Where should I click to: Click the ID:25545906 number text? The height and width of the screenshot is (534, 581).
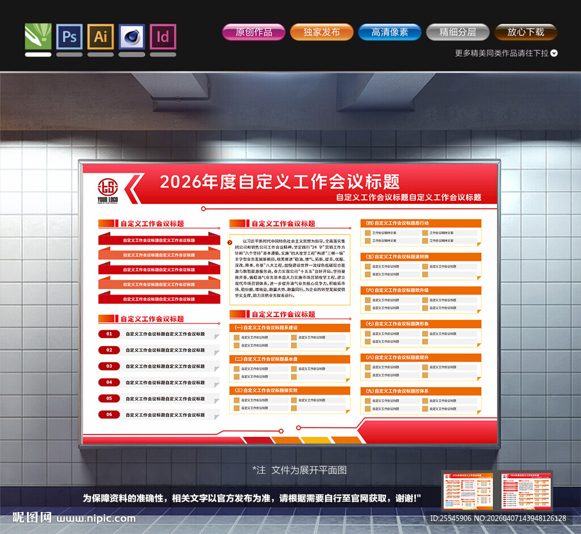coord(451,519)
